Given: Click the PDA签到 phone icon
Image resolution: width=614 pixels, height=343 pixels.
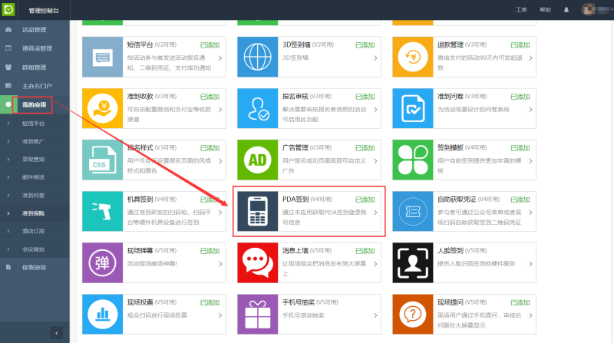Looking at the screenshot, I should click(257, 211).
